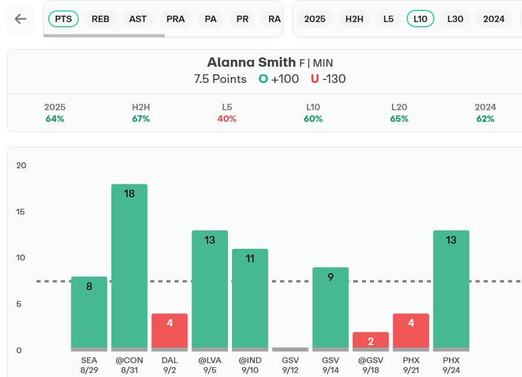Switch to the L30 range
Screen dimensions: 522x377
(455, 19)
